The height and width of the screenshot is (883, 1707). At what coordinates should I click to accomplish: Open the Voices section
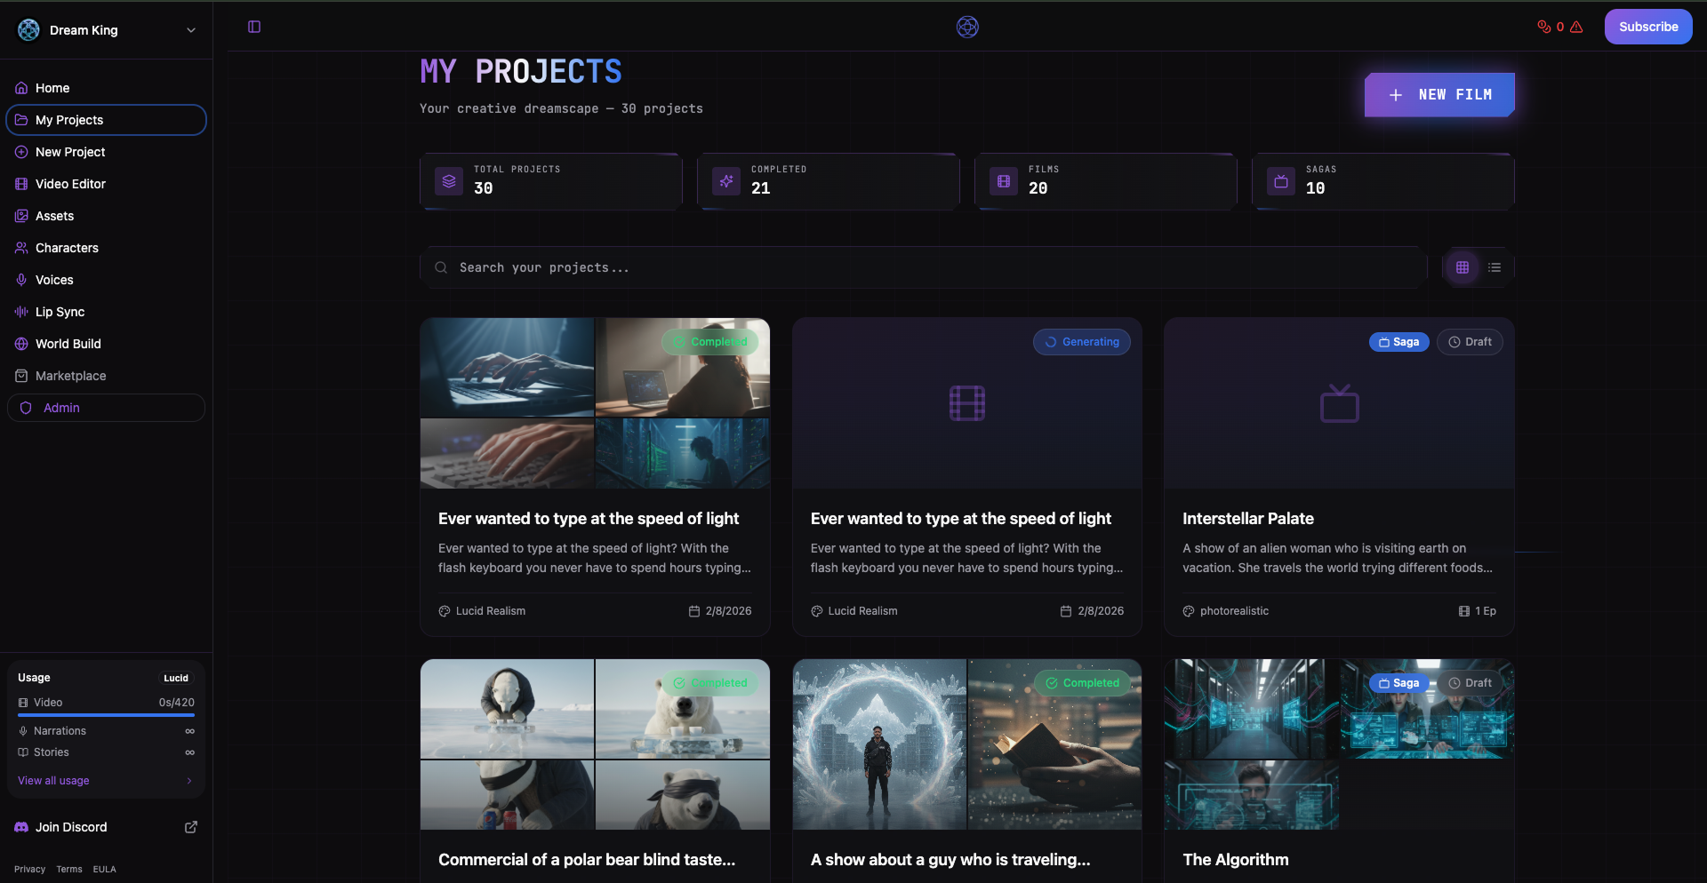click(54, 280)
